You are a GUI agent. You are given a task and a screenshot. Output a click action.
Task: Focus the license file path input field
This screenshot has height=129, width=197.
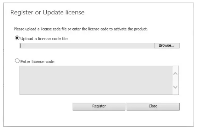coord(87,46)
